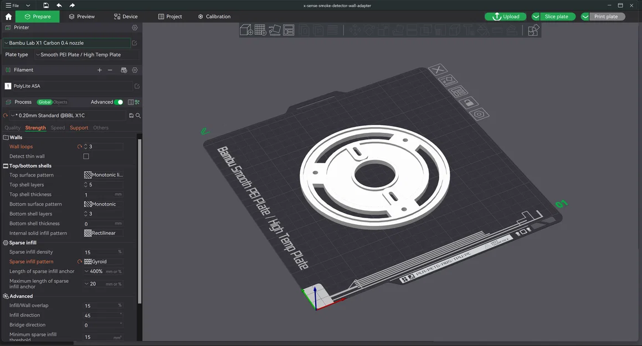This screenshot has height=346, width=642.
Task: Click the plate lock icon
Action: pos(469,102)
